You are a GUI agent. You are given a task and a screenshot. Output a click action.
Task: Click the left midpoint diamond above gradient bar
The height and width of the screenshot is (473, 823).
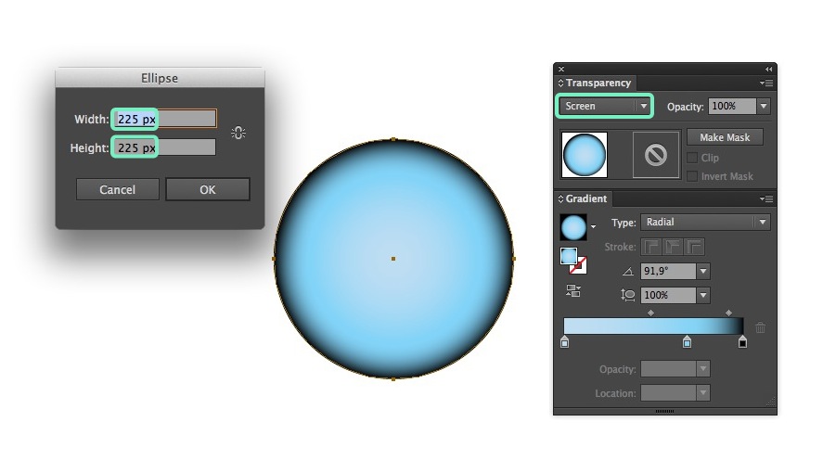[x=650, y=313]
